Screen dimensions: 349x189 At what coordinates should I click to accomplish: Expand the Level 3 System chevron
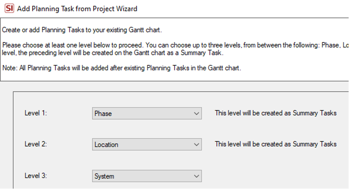196,176
